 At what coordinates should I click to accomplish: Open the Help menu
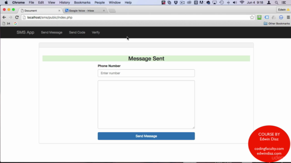128,3
